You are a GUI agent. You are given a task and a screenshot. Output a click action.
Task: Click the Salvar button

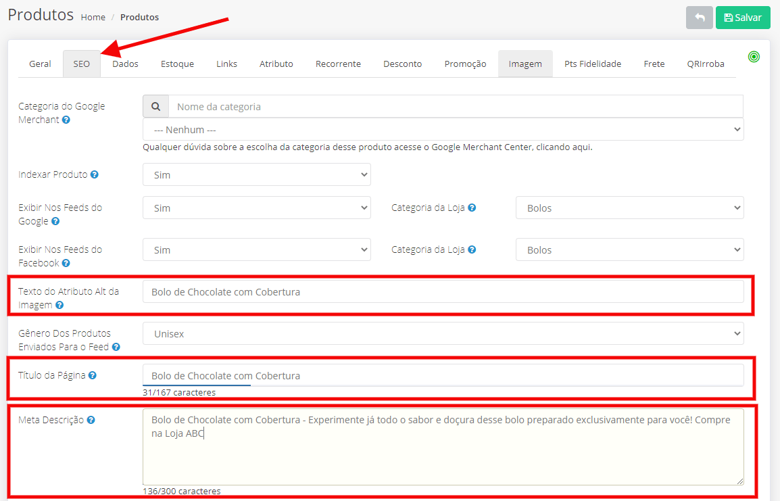click(x=742, y=18)
